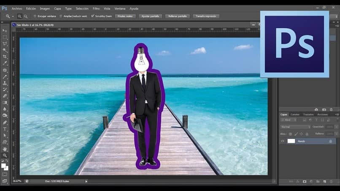The image size is (340, 191).
Task: Uncheck the Scrubby Zoom checkbox
Action: point(93,16)
